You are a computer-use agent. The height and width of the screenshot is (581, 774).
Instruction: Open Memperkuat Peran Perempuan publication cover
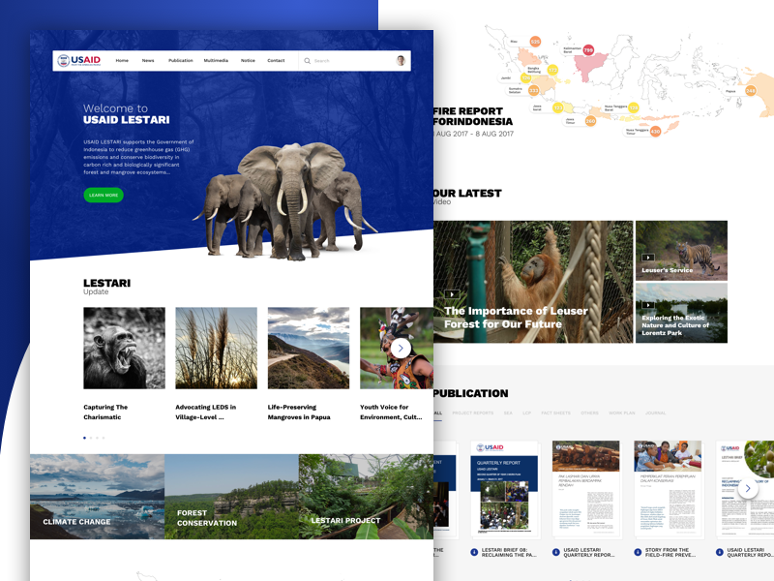pos(668,488)
